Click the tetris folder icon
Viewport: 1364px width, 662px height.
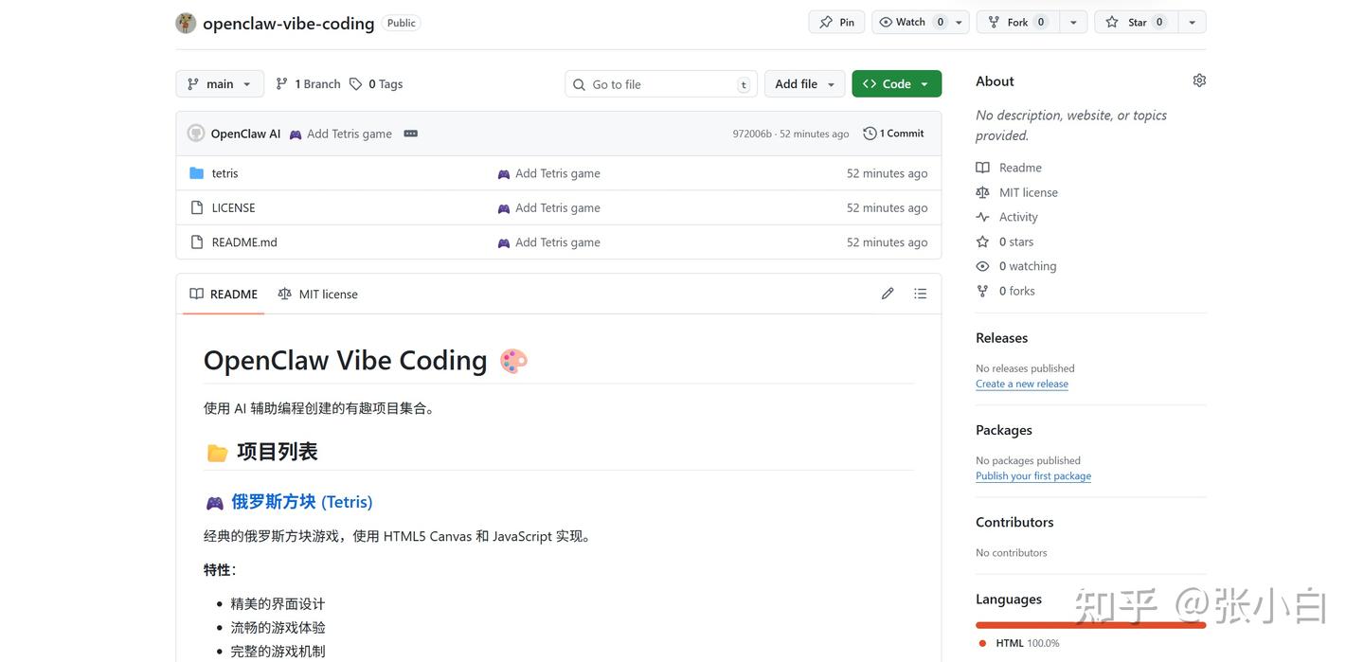click(197, 173)
